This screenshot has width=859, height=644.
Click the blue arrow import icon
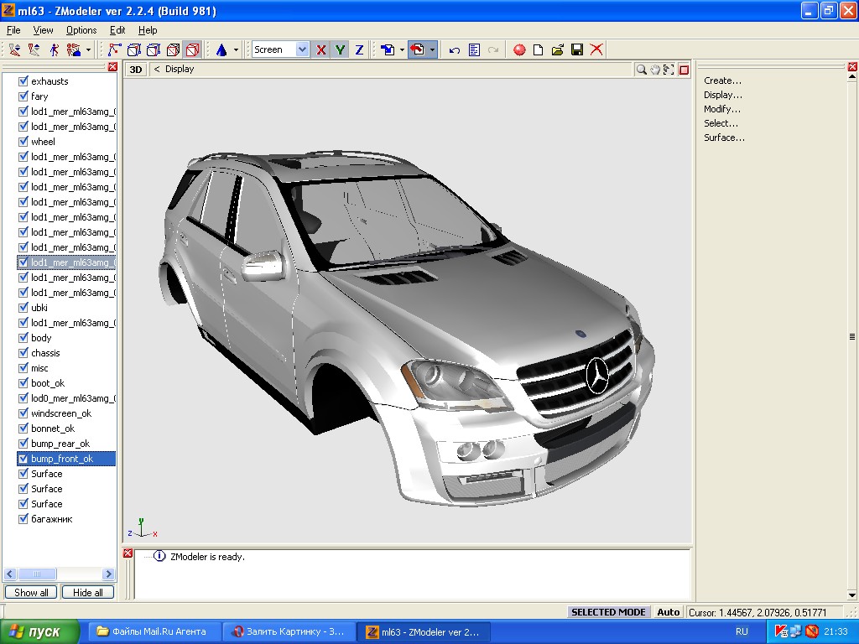point(388,49)
